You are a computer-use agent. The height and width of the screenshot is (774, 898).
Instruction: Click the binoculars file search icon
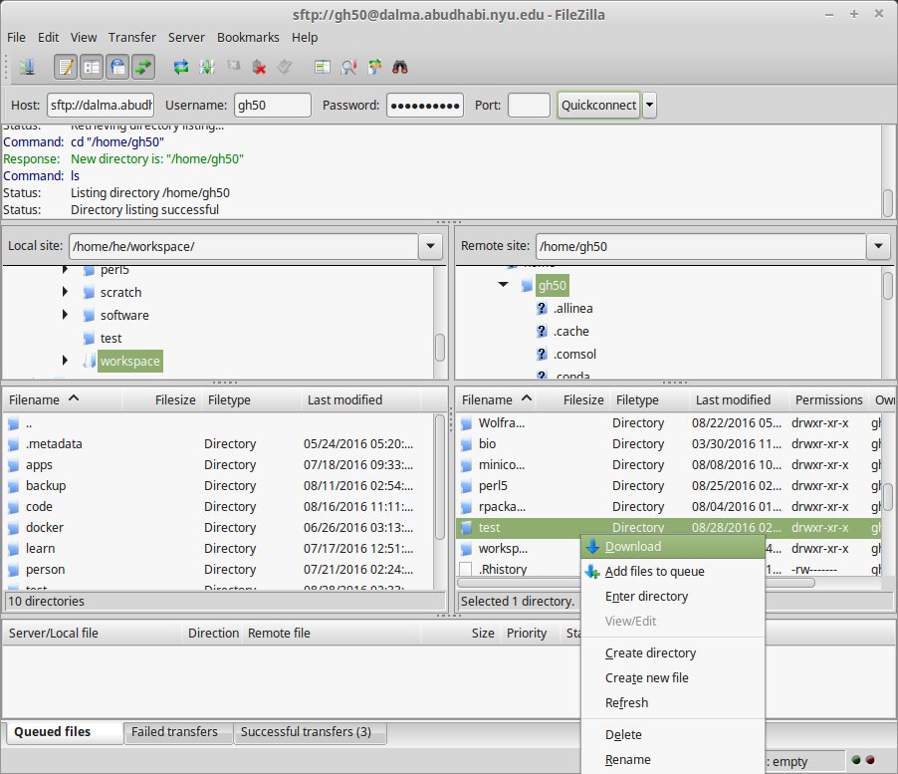click(401, 67)
